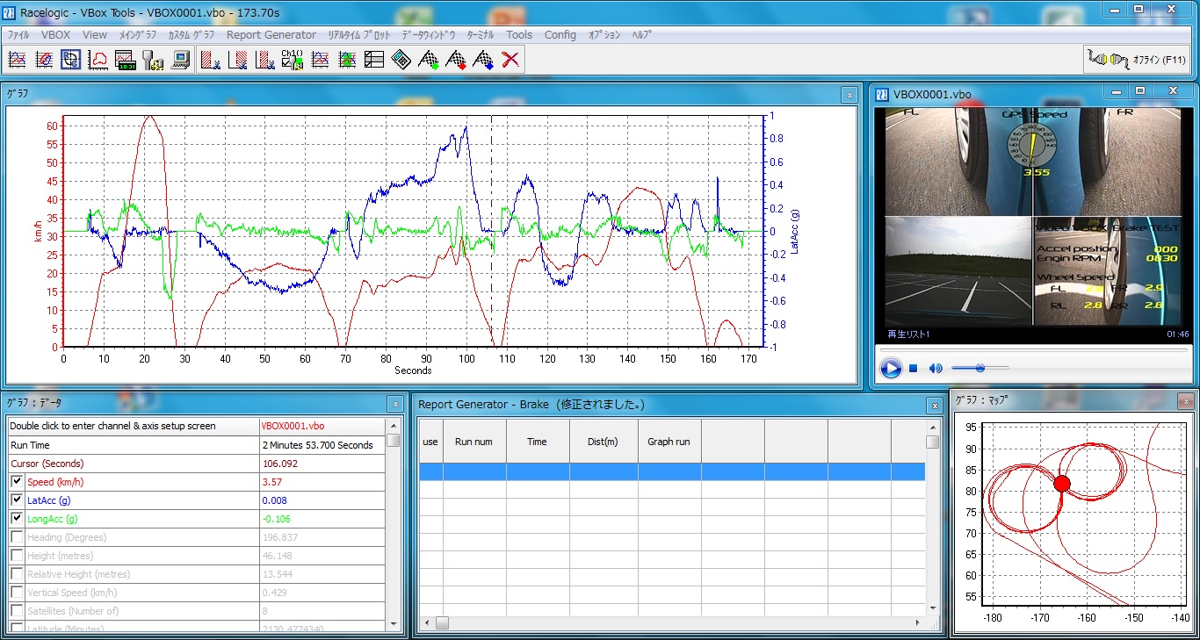Click the Ch10 channel checkbox toolbar icon

click(292, 60)
